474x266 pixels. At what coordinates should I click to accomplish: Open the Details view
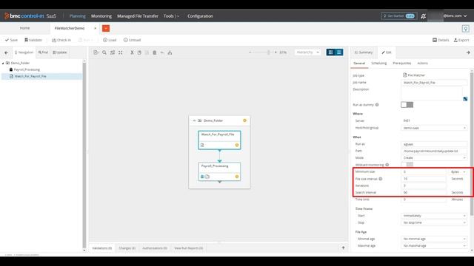pos(441,40)
